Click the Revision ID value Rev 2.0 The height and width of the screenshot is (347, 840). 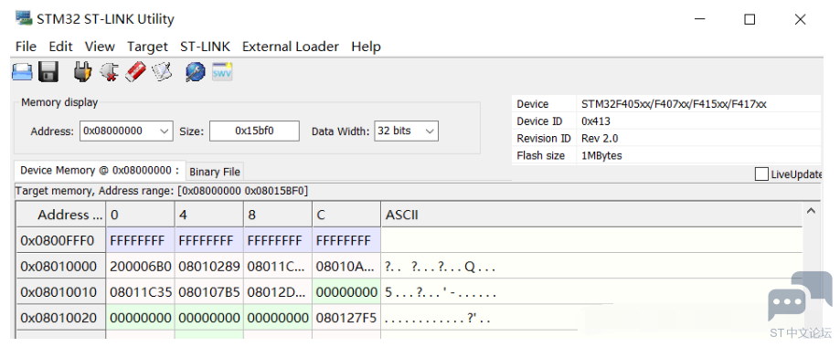click(600, 138)
